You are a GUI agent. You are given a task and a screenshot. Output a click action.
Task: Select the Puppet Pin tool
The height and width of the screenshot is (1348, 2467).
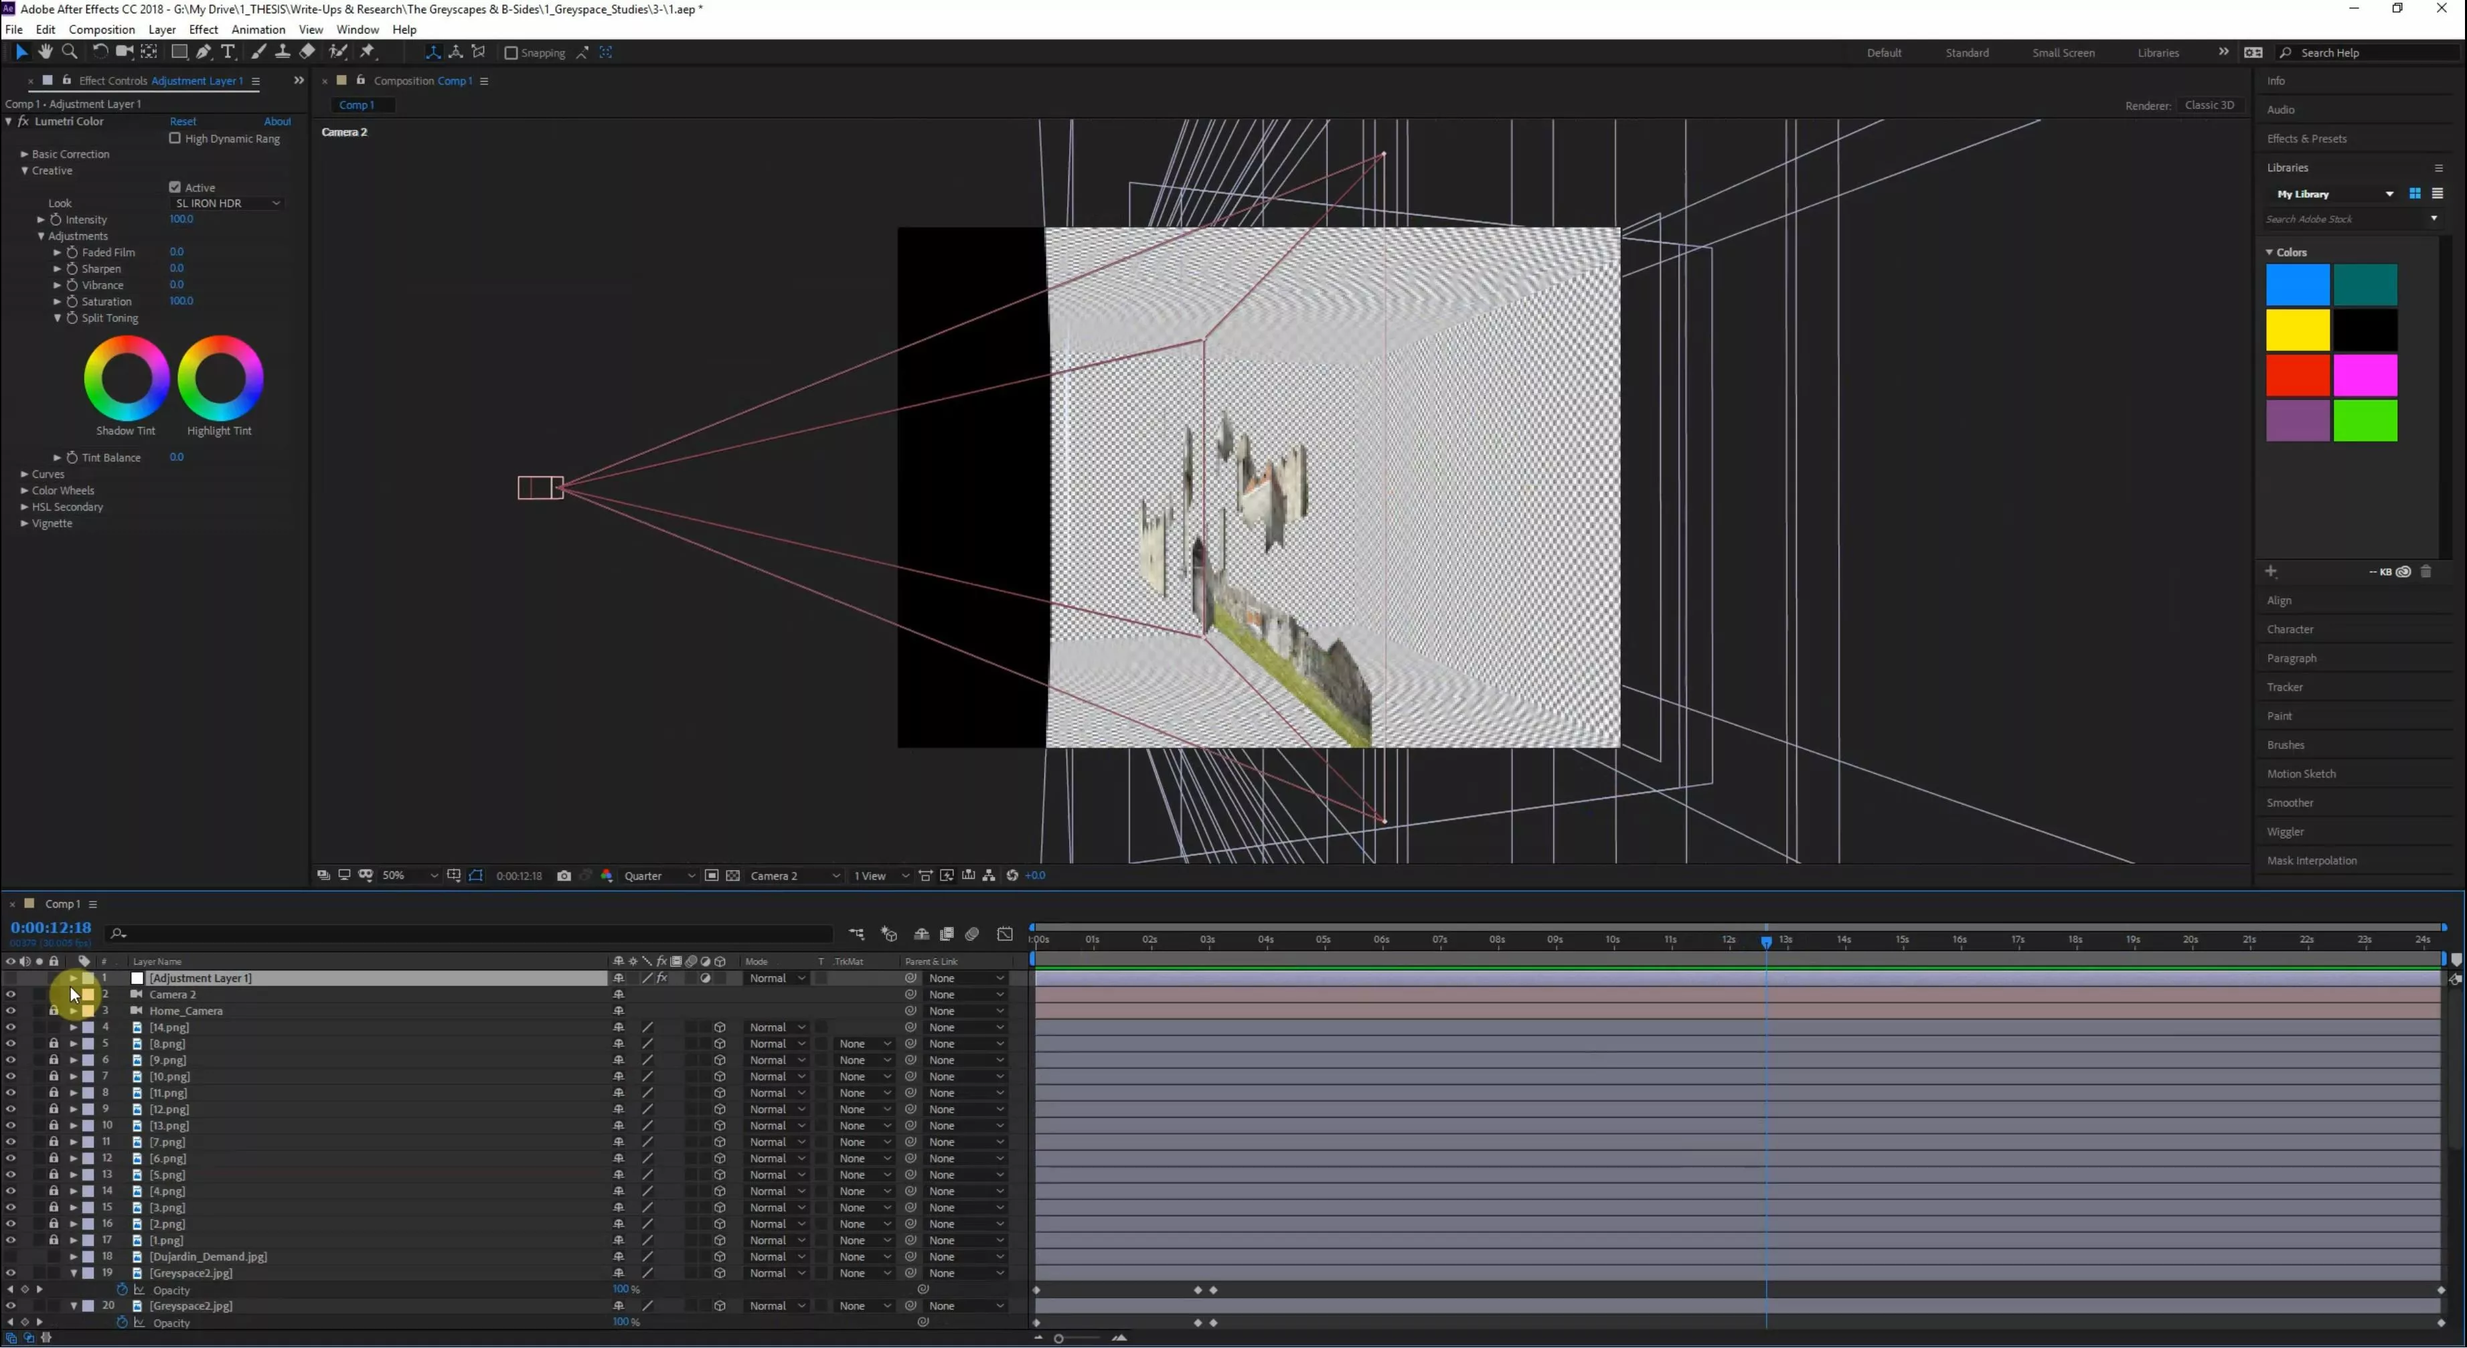pos(368,52)
